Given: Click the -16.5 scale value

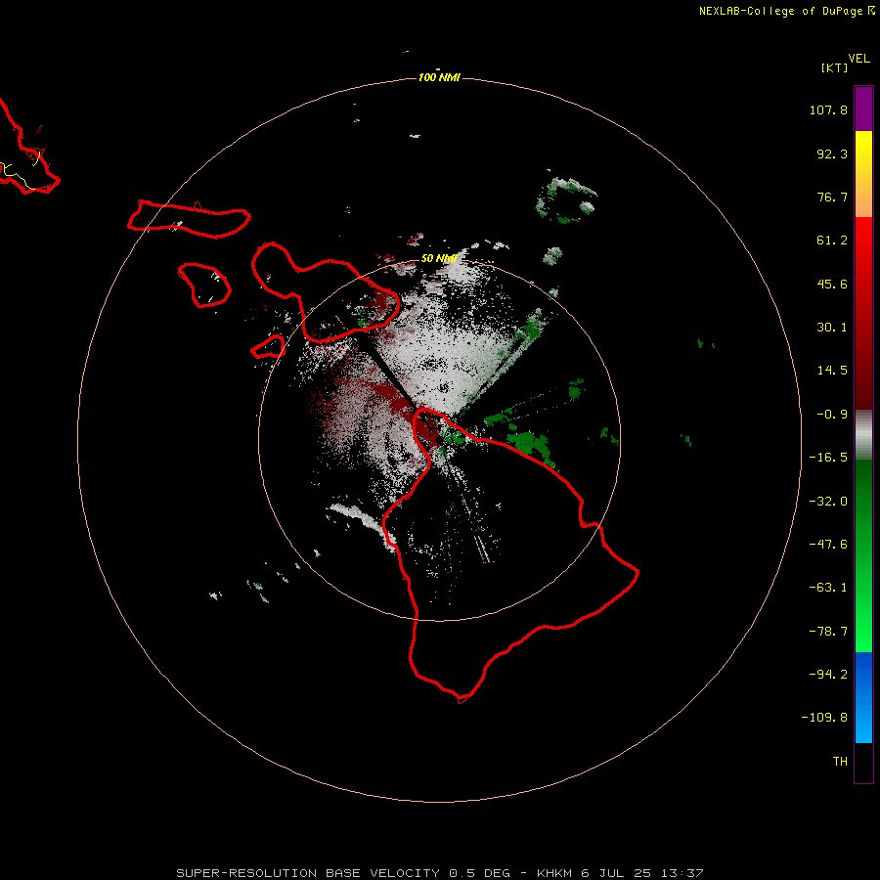Looking at the screenshot, I should [x=828, y=458].
